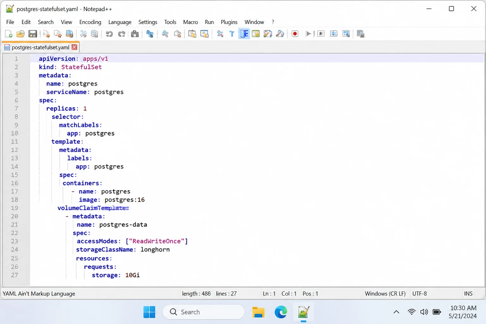Image resolution: width=486 pixels, height=324 pixels.
Task: Open the View menu
Action: [x=66, y=22]
